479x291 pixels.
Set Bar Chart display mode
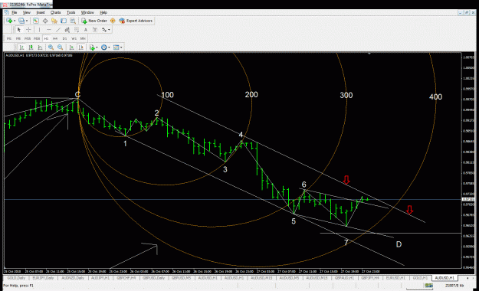click(x=21, y=47)
